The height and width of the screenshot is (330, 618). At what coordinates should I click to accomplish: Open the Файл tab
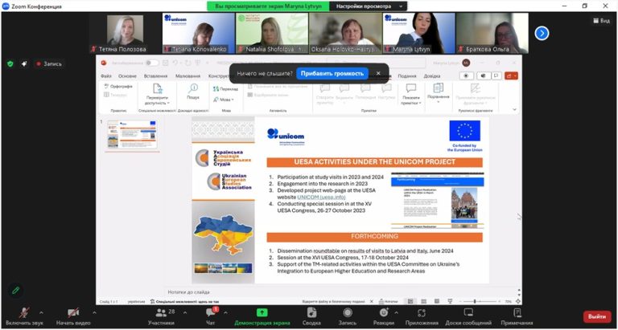pyautogui.click(x=105, y=76)
